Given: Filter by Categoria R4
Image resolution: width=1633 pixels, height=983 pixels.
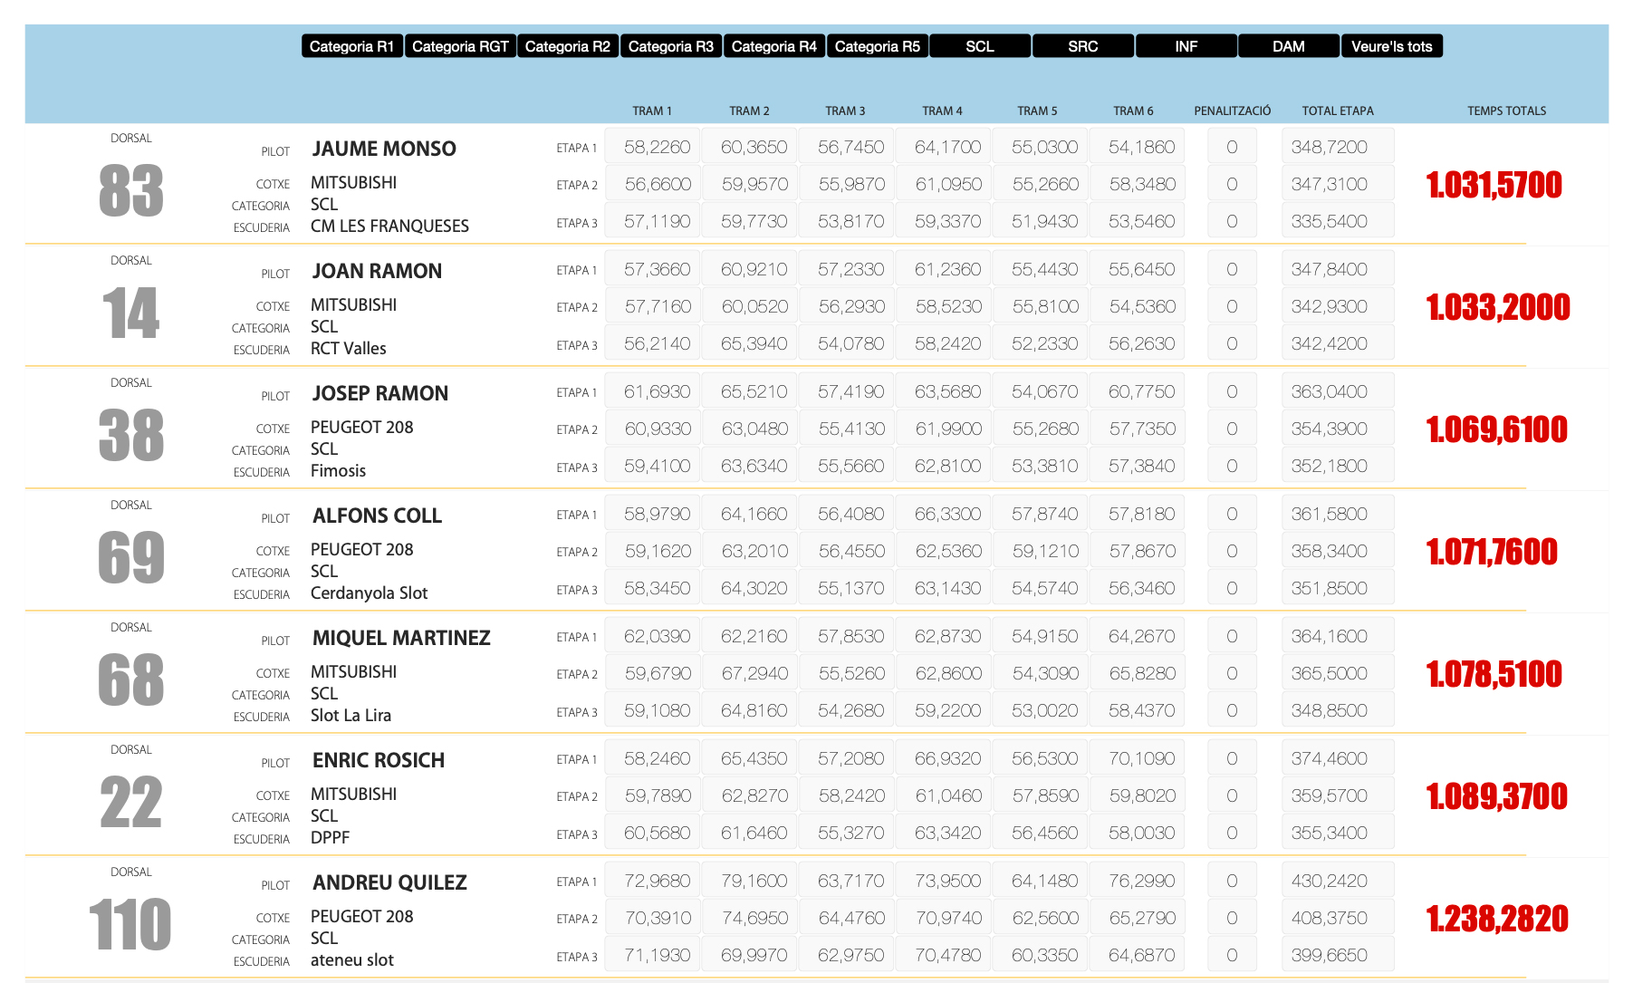Looking at the screenshot, I should [x=774, y=46].
